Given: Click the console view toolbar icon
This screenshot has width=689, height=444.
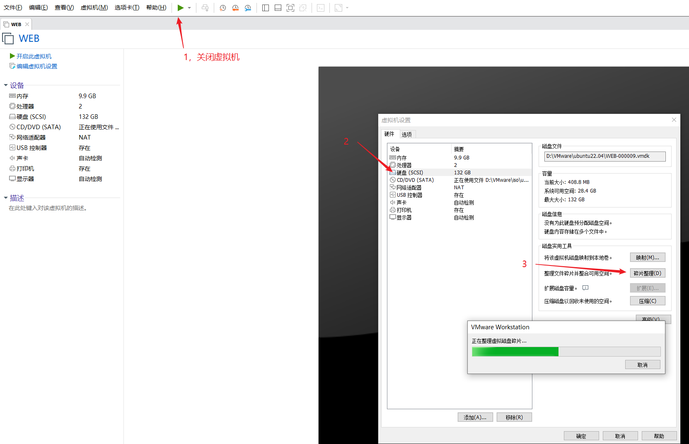Looking at the screenshot, I should (x=321, y=8).
